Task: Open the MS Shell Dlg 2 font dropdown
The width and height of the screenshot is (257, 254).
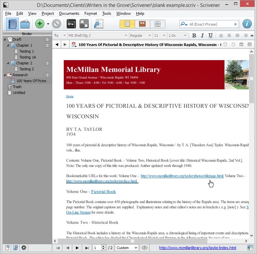Action: point(98,35)
